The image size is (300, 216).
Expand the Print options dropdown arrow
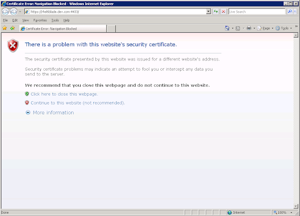click(254, 28)
